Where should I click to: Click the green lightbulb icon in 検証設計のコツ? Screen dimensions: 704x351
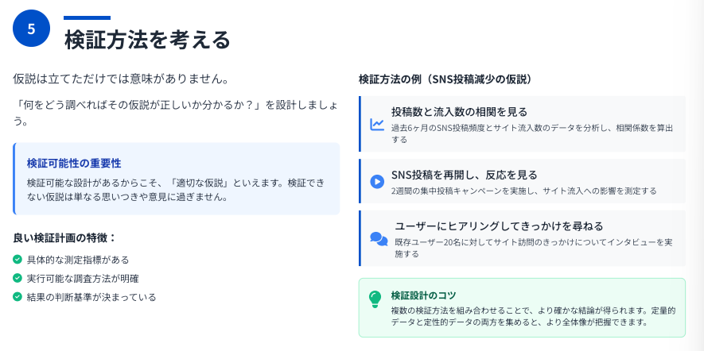click(x=375, y=299)
